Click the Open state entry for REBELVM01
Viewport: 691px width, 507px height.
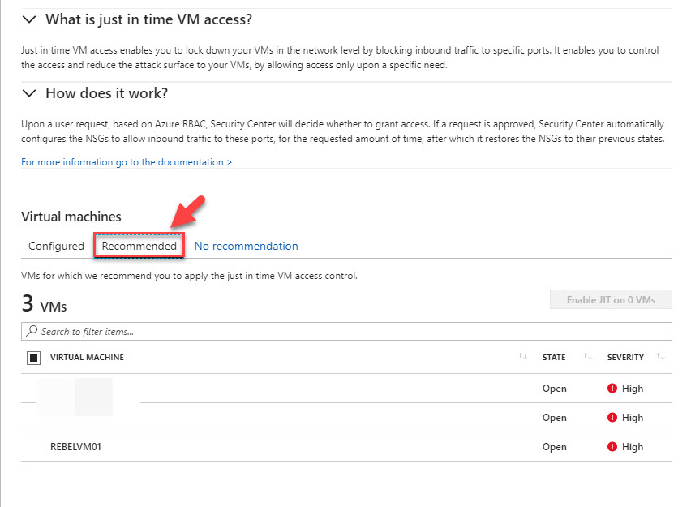tap(554, 447)
